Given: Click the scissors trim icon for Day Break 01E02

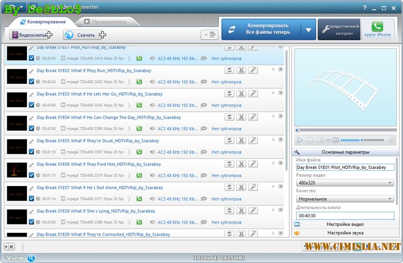Looking at the screenshot, I should pyautogui.click(x=242, y=70).
